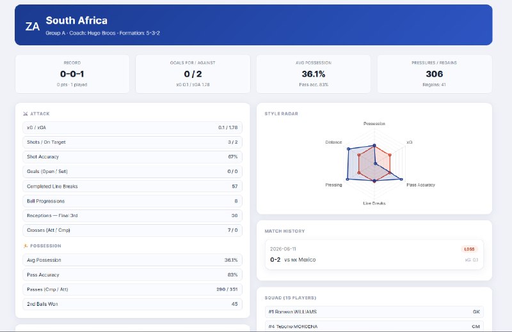This screenshot has width=512, height=332.
Task: Click the Shots / On Target row
Action: (x=132, y=142)
